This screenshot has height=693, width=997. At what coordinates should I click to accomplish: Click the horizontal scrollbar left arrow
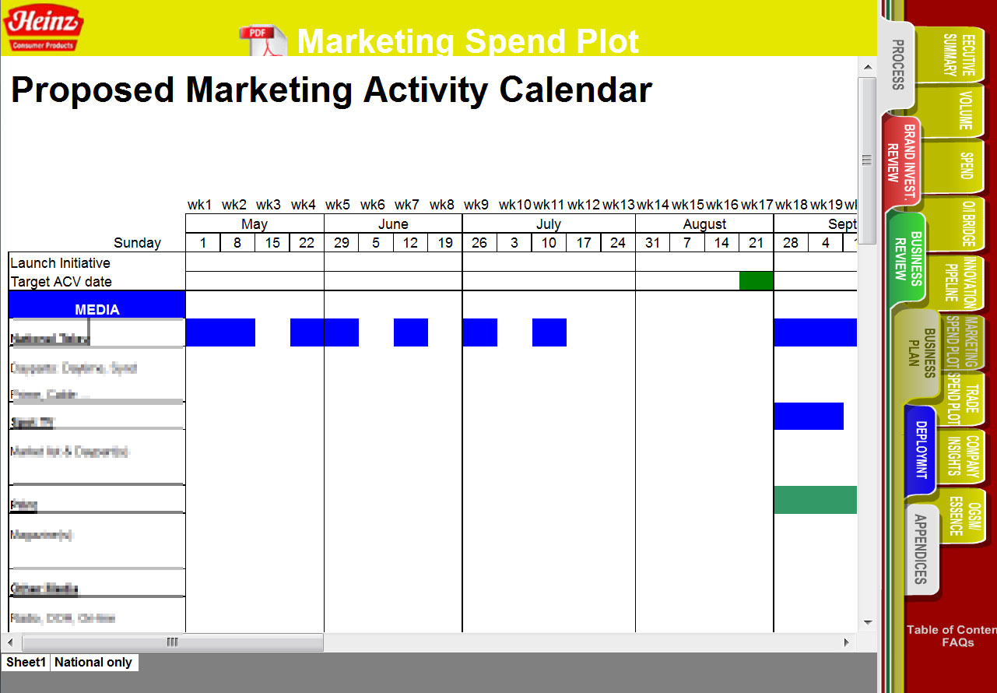pyautogui.click(x=10, y=642)
